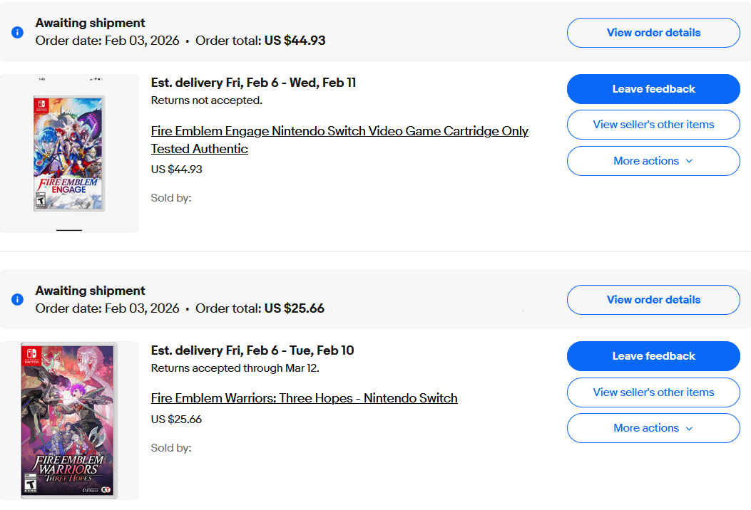View seller's other items for Three Hopes order

653,392
